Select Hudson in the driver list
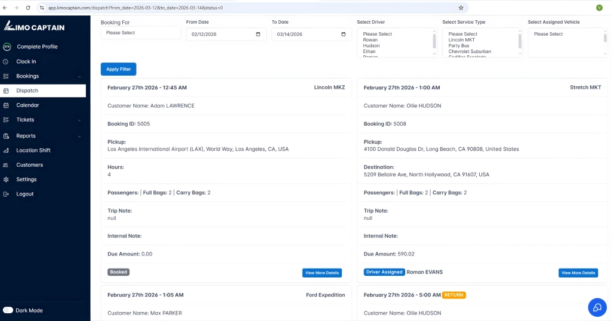611x321 pixels. (372, 45)
